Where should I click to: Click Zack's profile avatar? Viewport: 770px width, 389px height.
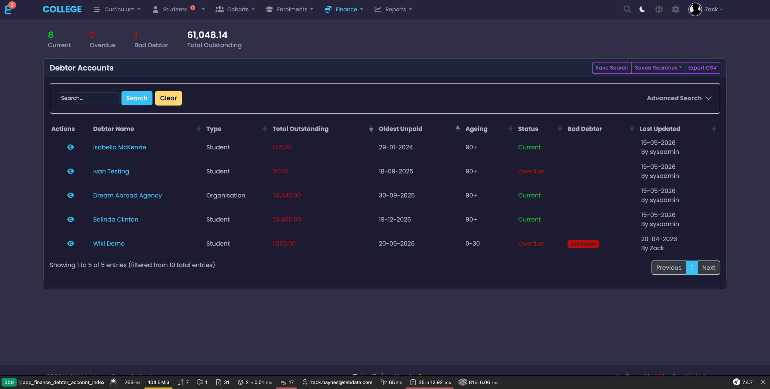click(x=695, y=9)
